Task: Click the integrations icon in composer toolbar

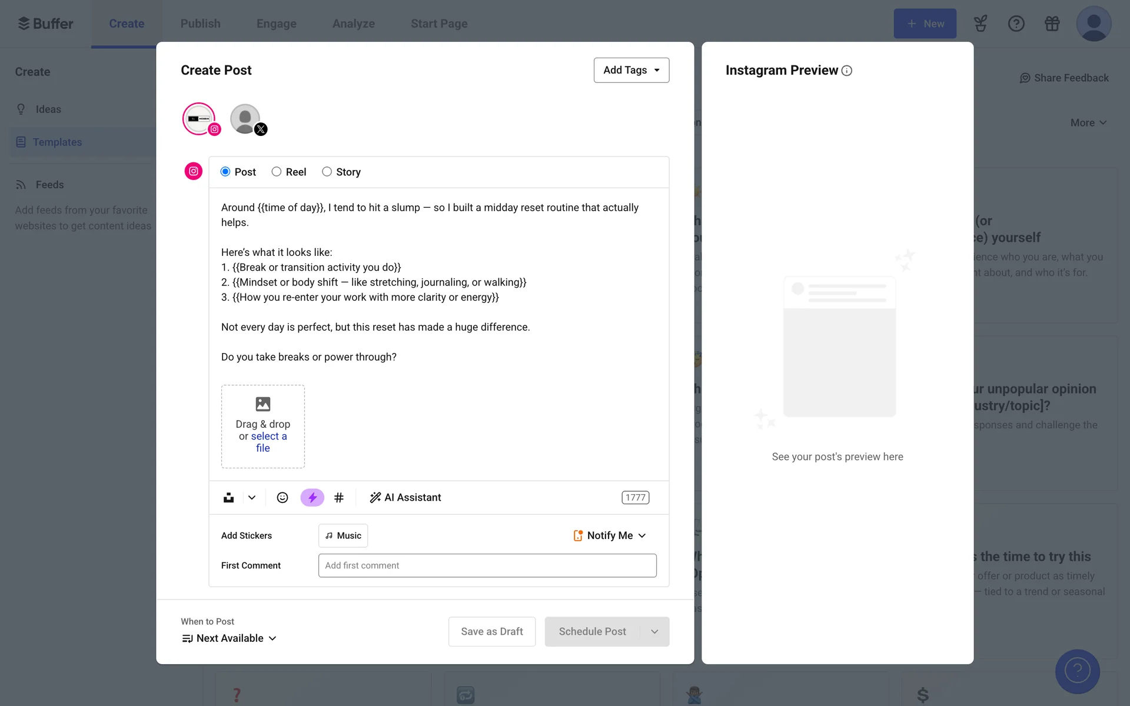Action: point(229,498)
